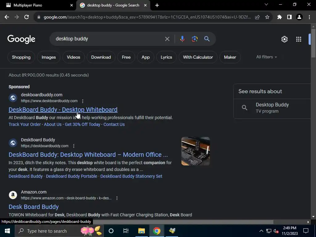
Task: Open the DeskBoard Buddy Portable sitelink
Action: pos(72,176)
